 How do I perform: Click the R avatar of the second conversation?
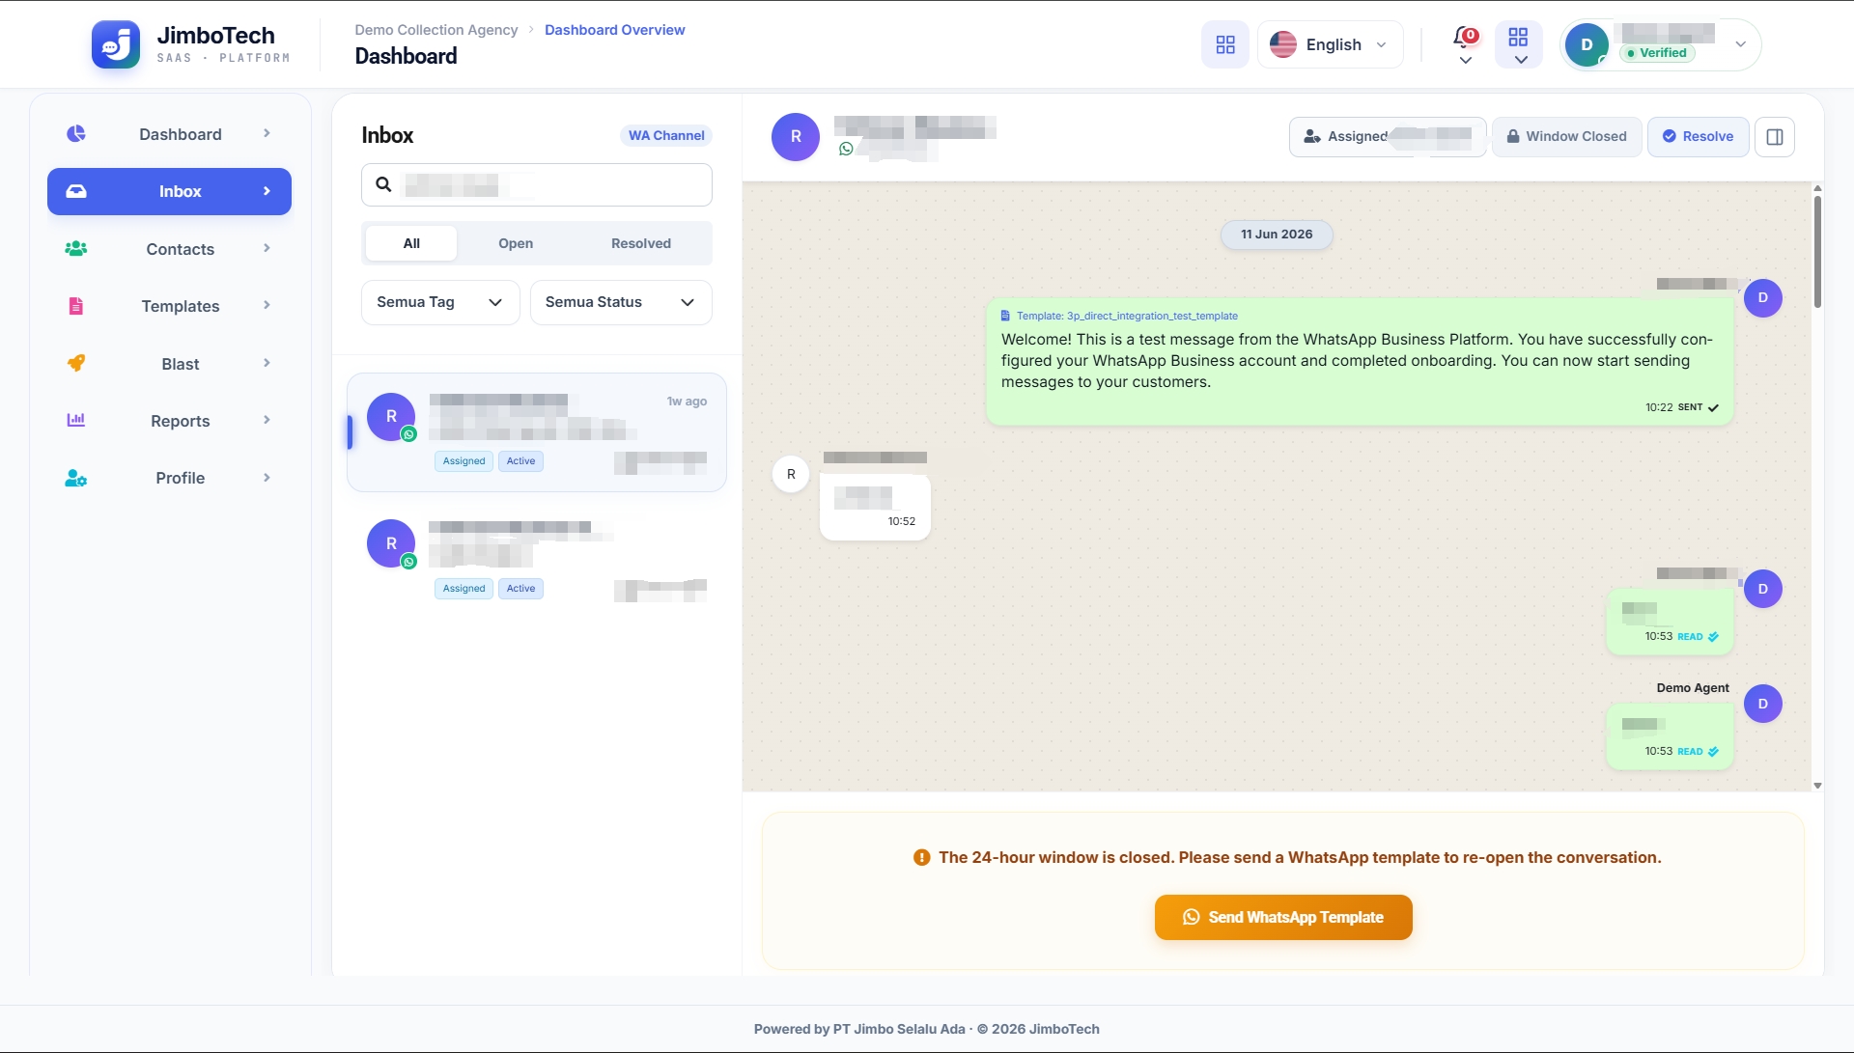tap(391, 544)
